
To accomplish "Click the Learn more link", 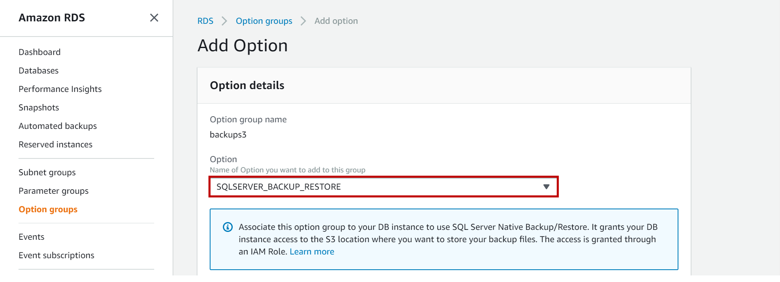I will (x=312, y=252).
